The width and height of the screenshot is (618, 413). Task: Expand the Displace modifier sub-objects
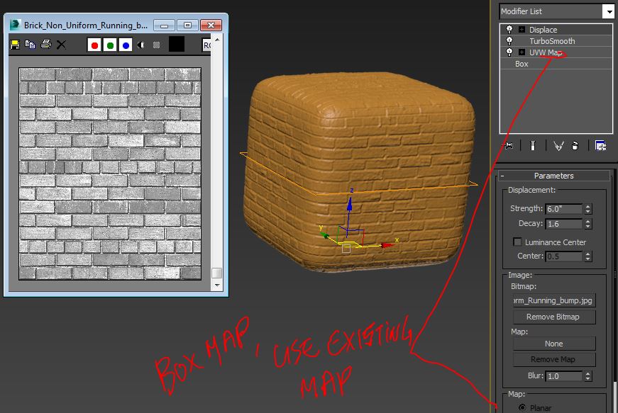pyautogui.click(x=522, y=30)
